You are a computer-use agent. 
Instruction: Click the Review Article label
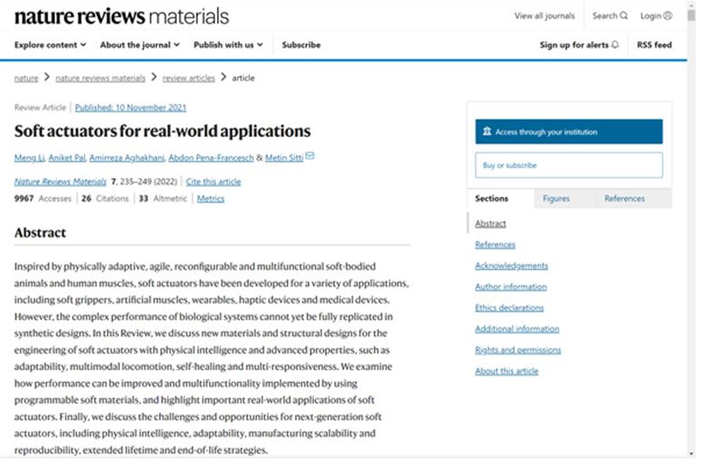click(40, 108)
